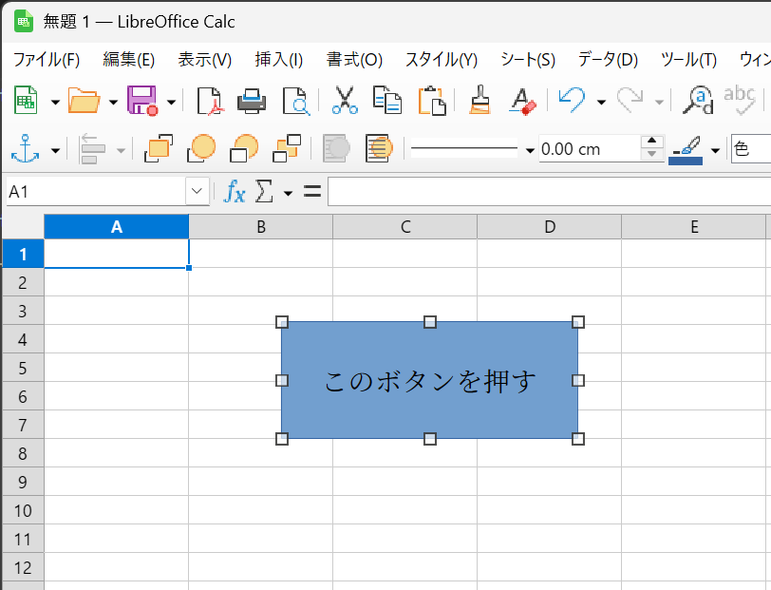Open the 挿入(I) menu
The width and height of the screenshot is (771, 590).
(x=278, y=60)
